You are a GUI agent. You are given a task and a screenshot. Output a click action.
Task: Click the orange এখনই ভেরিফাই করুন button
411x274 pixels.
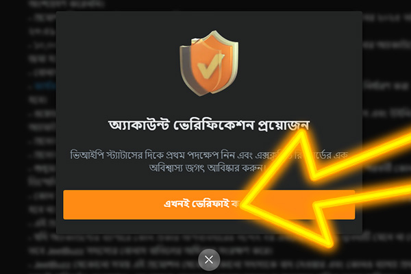(x=209, y=205)
